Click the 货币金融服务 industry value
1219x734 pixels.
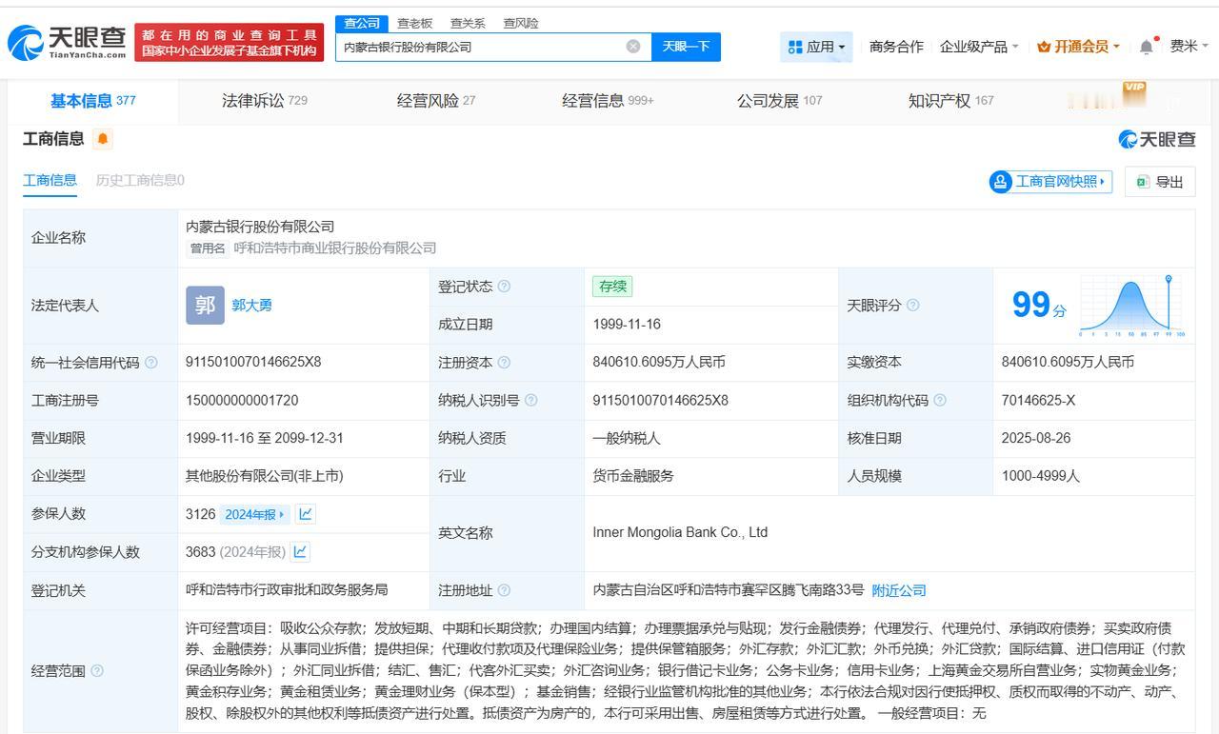[x=633, y=476]
